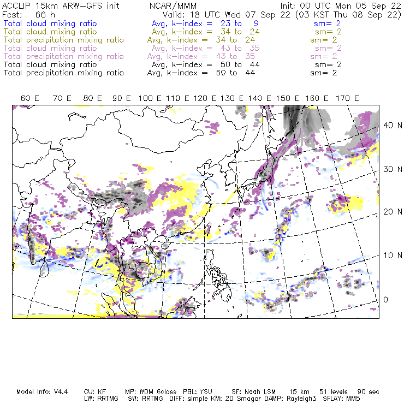Click the '120 E' longitude label
The height and width of the screenshot is (404, 404).
pos(205,98)
